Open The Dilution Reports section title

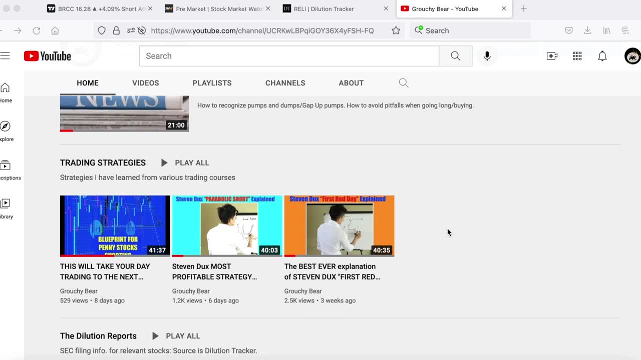[x=98, y=336]
